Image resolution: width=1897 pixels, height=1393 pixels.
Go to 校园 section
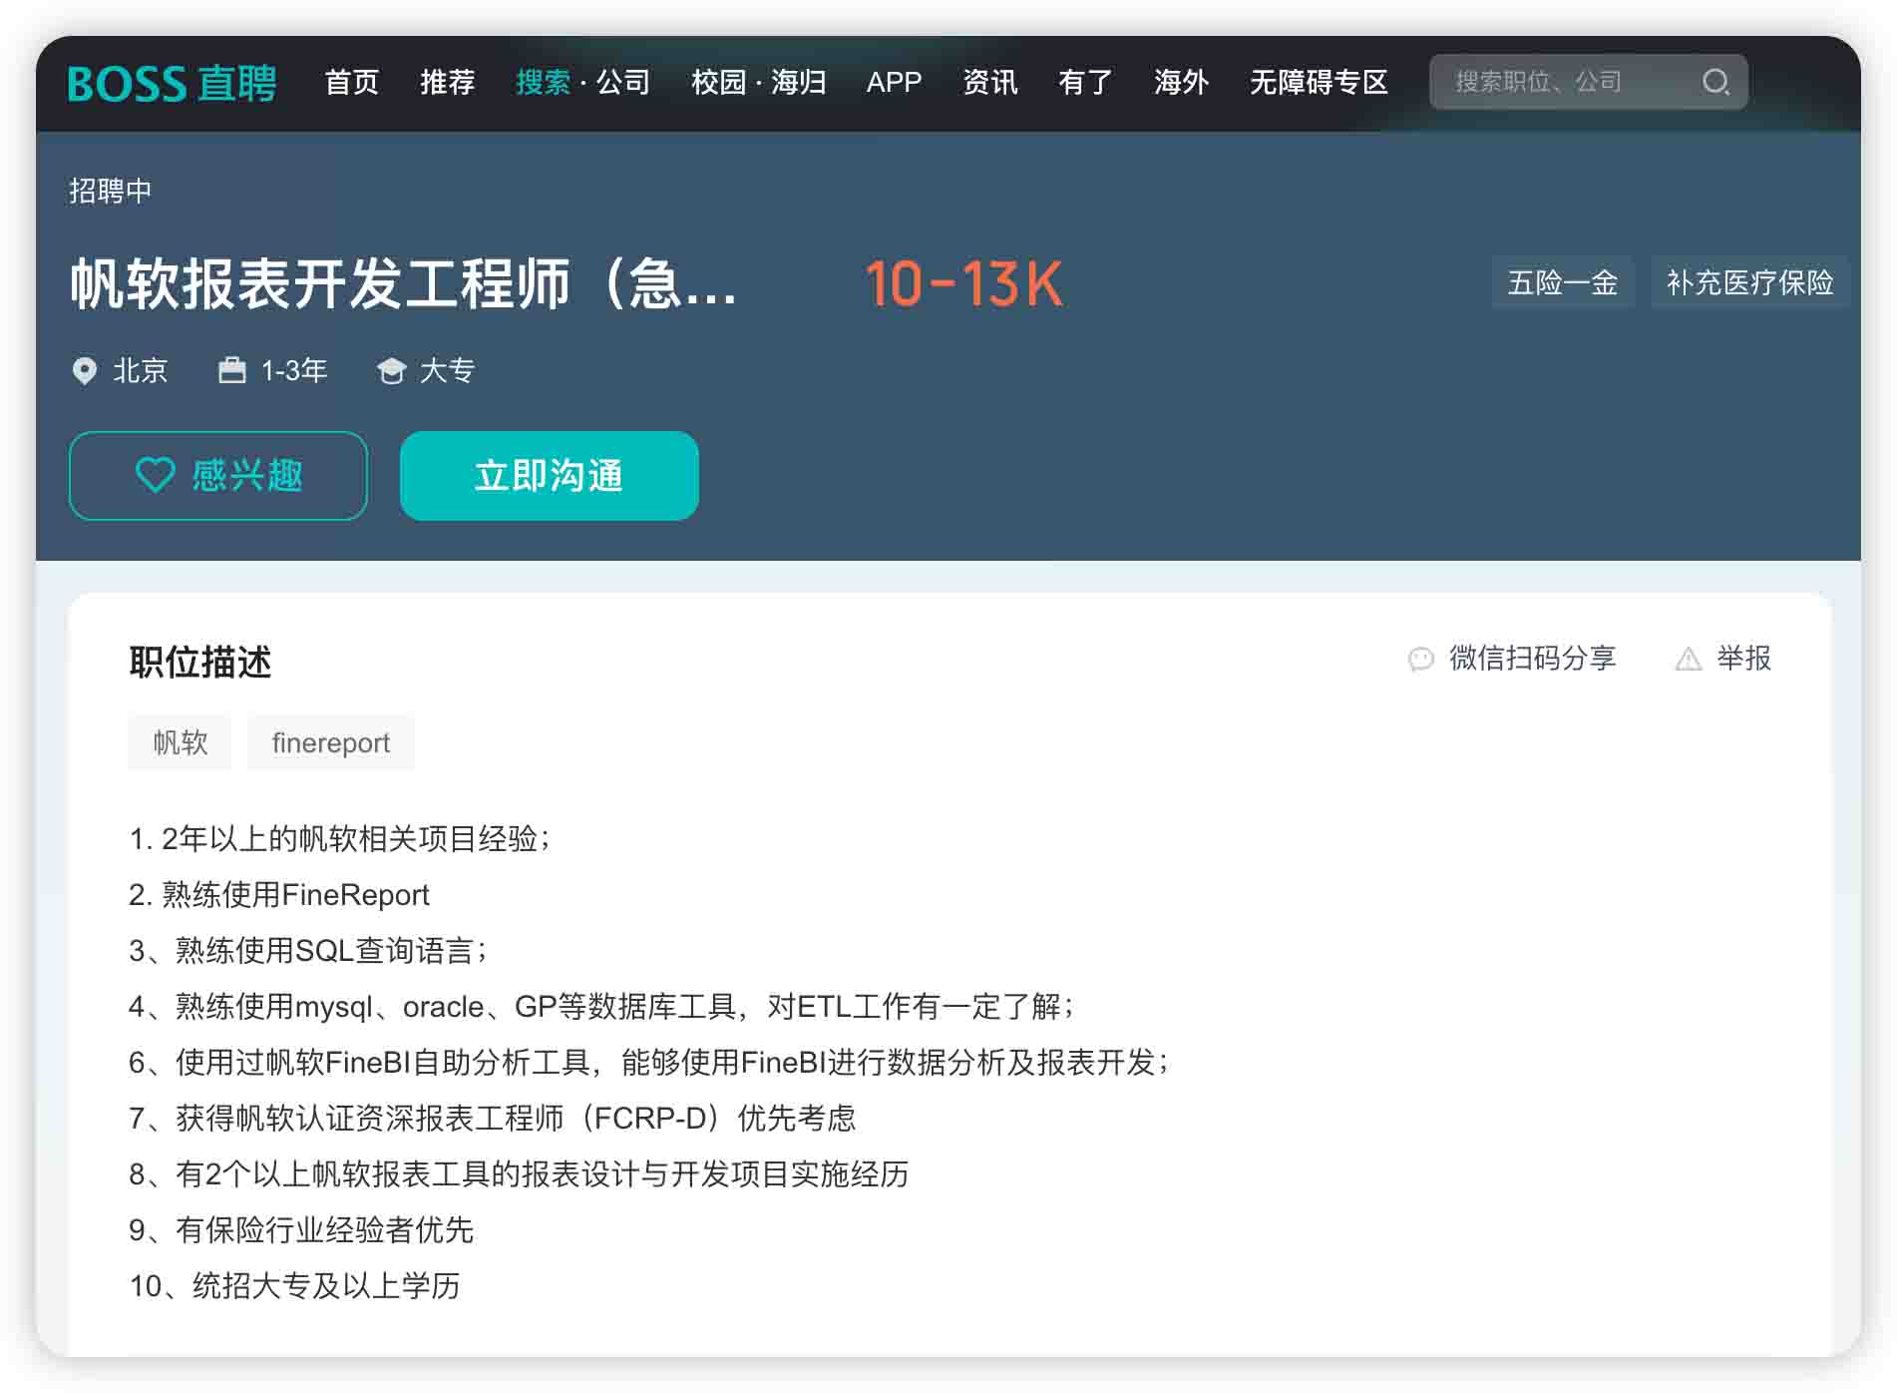coord(718,82)
